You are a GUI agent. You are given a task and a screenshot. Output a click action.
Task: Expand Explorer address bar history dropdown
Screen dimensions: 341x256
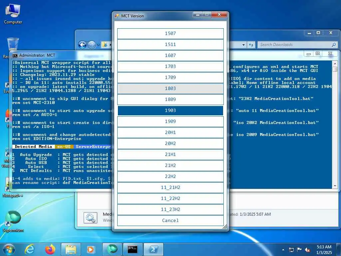click(243, 45)
